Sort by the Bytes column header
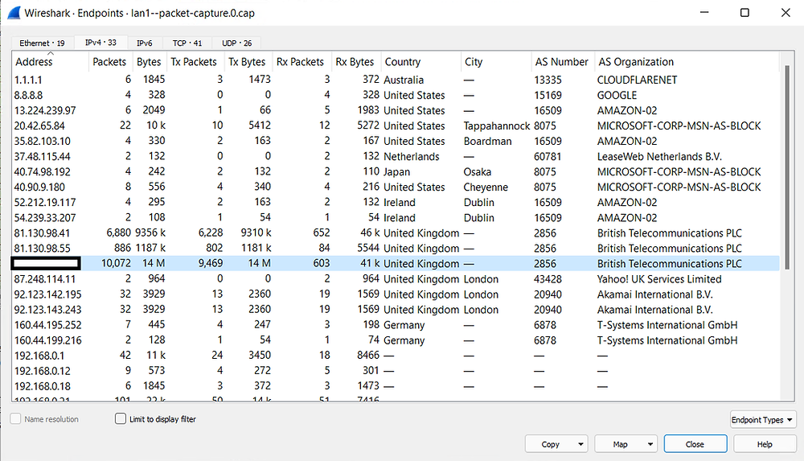Image resolution: width=804 pixels, height=461 pixels. 149,62
